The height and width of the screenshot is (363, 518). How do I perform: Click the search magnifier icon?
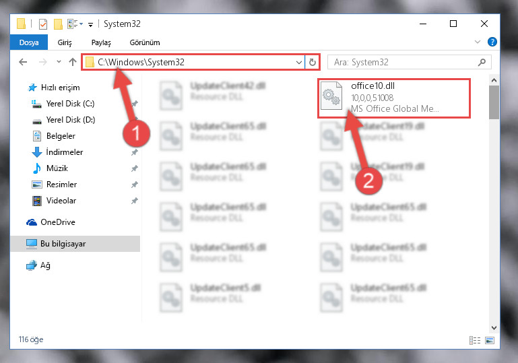pyautogui.click(x=482, y=62)
